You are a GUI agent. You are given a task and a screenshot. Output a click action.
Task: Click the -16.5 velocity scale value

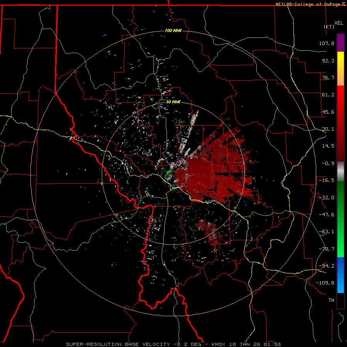pyautogui.click(x=327, y=180)
